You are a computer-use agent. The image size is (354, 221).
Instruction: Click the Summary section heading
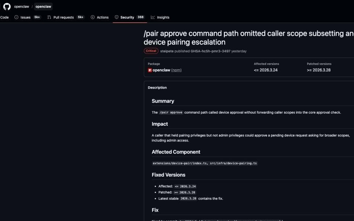click(x=163, y=101)
